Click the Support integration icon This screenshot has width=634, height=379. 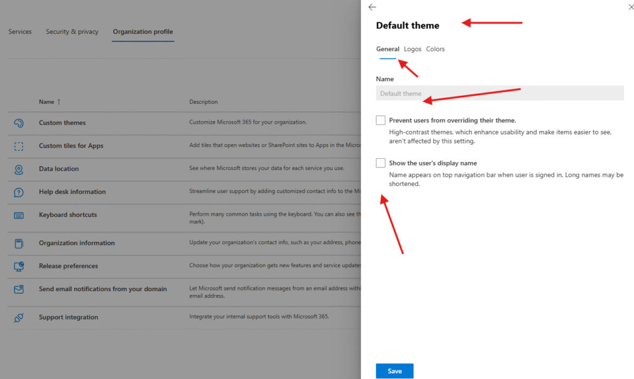tap(19, 318)
